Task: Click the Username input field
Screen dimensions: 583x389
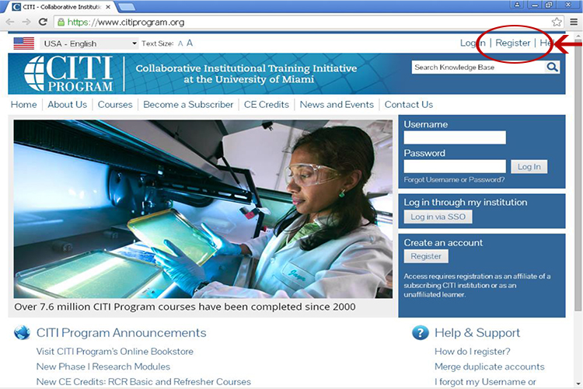Action: (455, 137)
